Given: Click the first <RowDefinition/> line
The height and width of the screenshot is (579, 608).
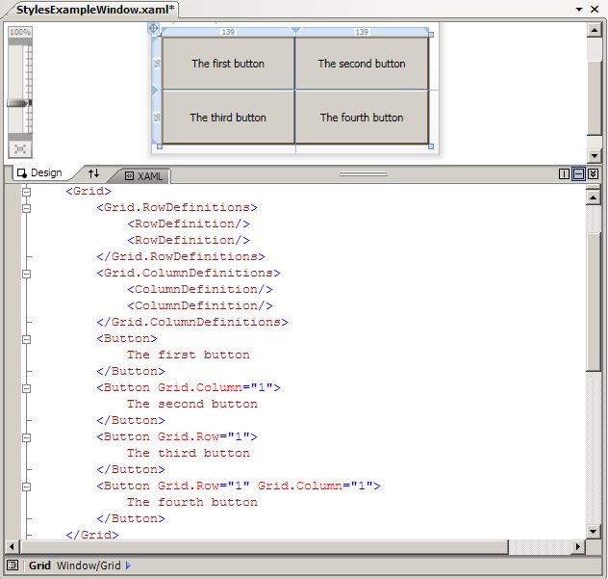Looking at the screenshot, I should (x=189, y=224).
